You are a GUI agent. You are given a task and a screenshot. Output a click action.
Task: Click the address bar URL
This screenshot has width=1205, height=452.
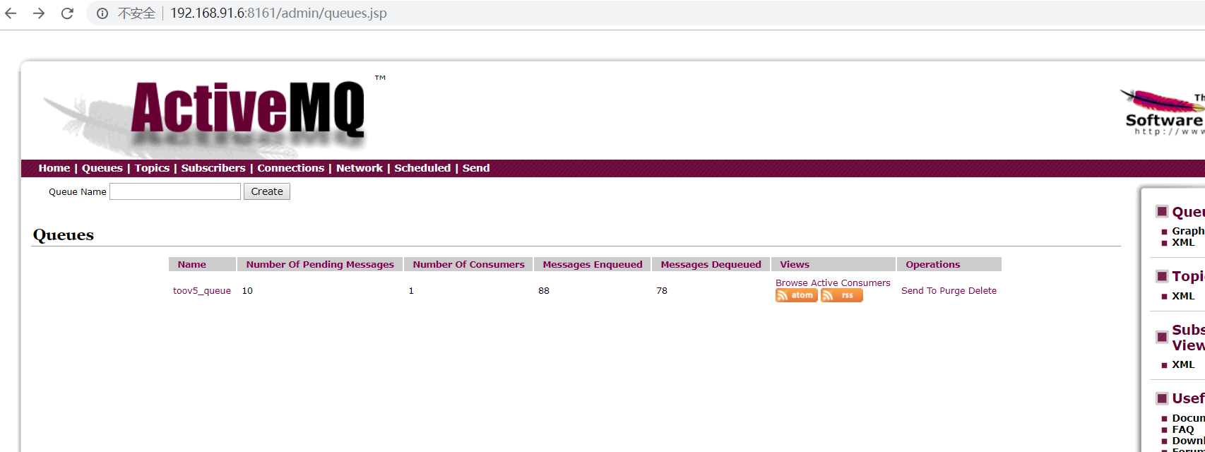[278, 13]
